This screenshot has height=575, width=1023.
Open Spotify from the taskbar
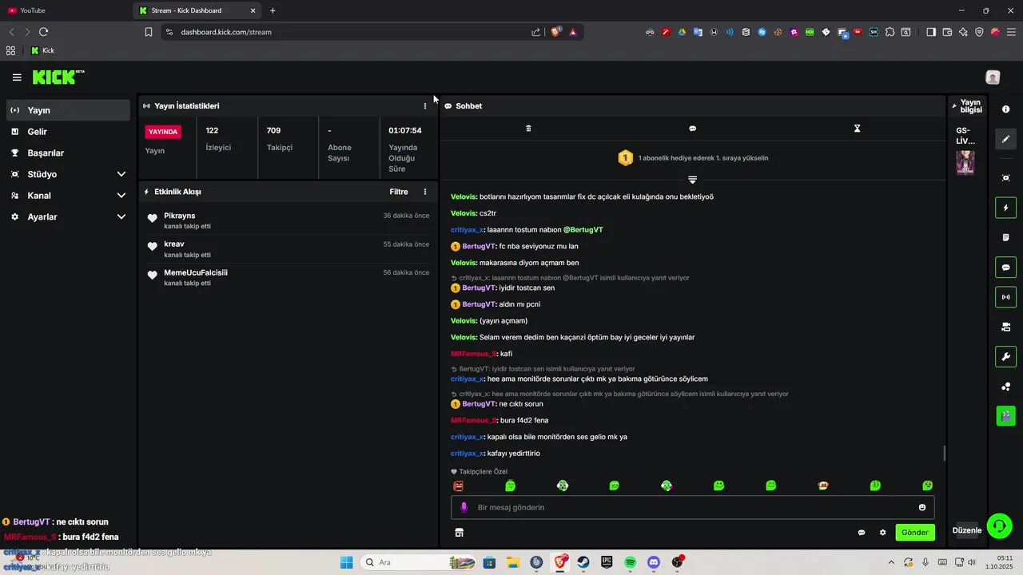tap(631, 562)
